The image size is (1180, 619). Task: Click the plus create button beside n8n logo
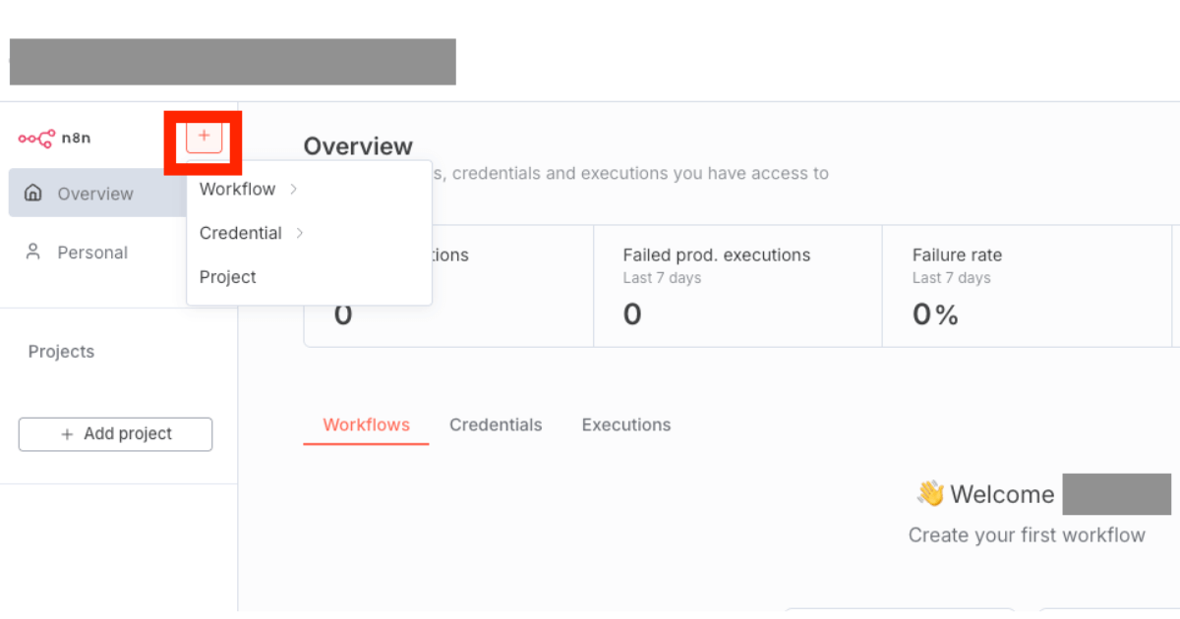[205, 136]
